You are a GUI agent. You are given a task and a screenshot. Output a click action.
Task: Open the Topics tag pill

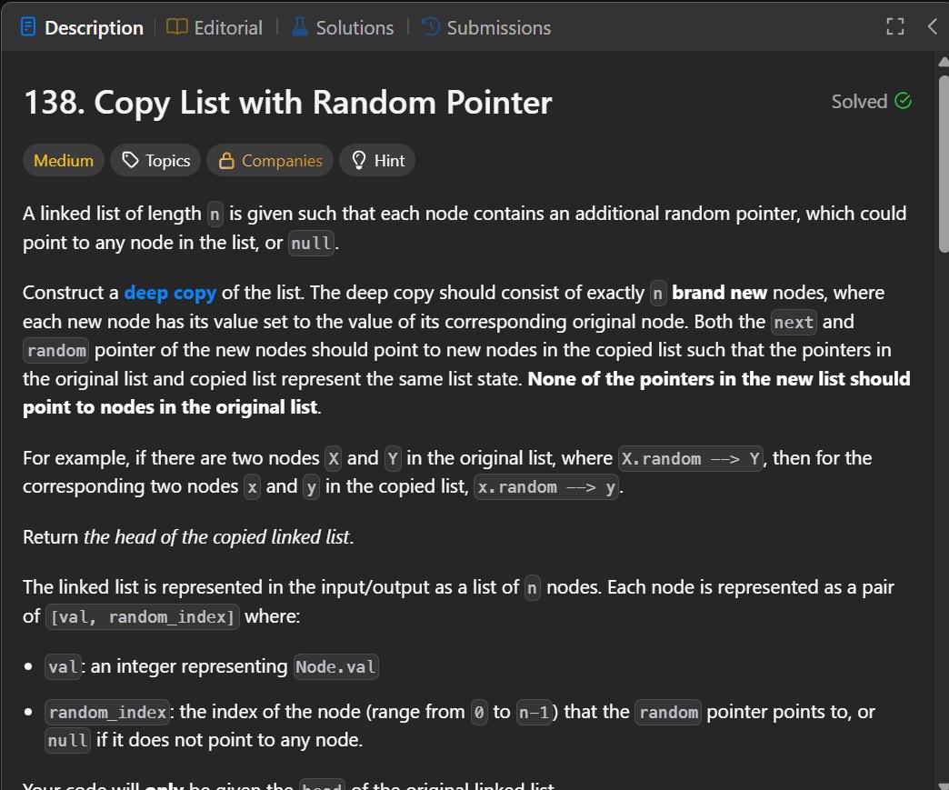pyautogui.click(x=155, y=160)
